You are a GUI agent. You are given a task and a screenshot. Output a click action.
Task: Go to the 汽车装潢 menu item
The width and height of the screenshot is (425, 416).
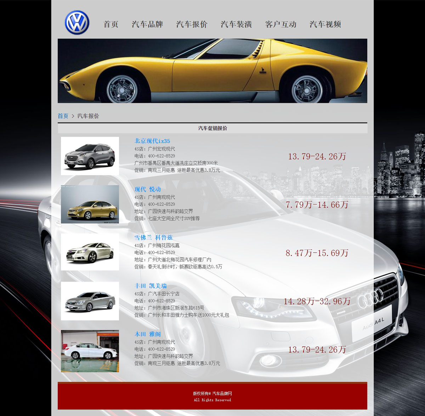pyautogui.click(x=236, y=24)
